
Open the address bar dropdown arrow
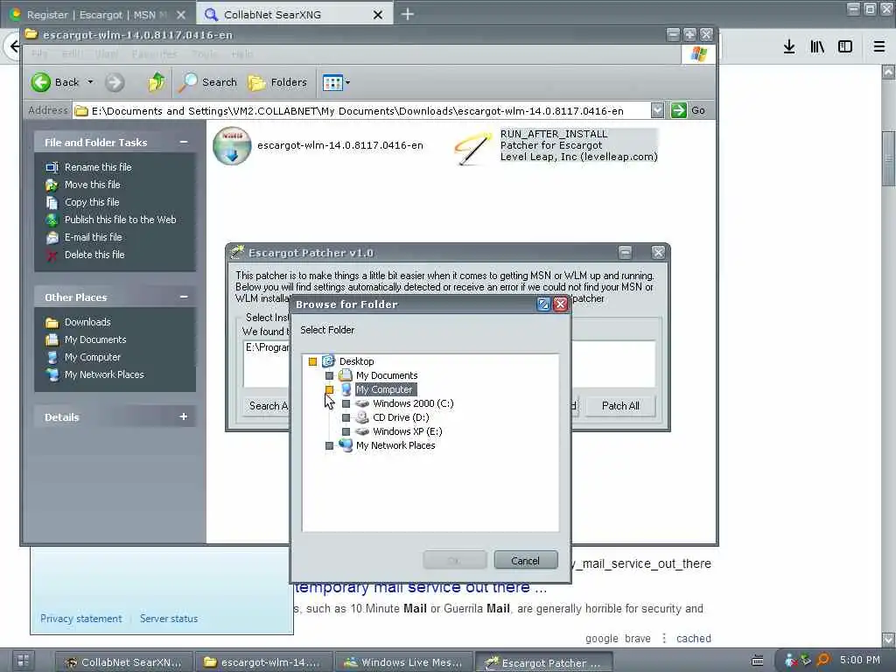click(x=657, y=110)
